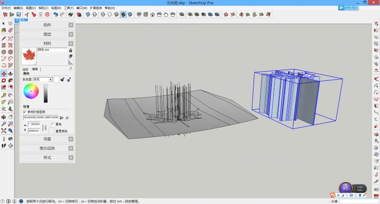Select the Circle tool
This screenshot has width=380, height=204.
tap(3, 52)
